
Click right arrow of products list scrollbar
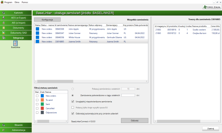coord(219,121)
